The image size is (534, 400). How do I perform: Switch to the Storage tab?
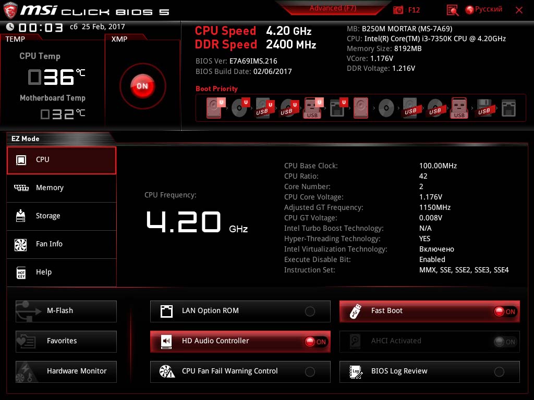(x=62, y=216)
